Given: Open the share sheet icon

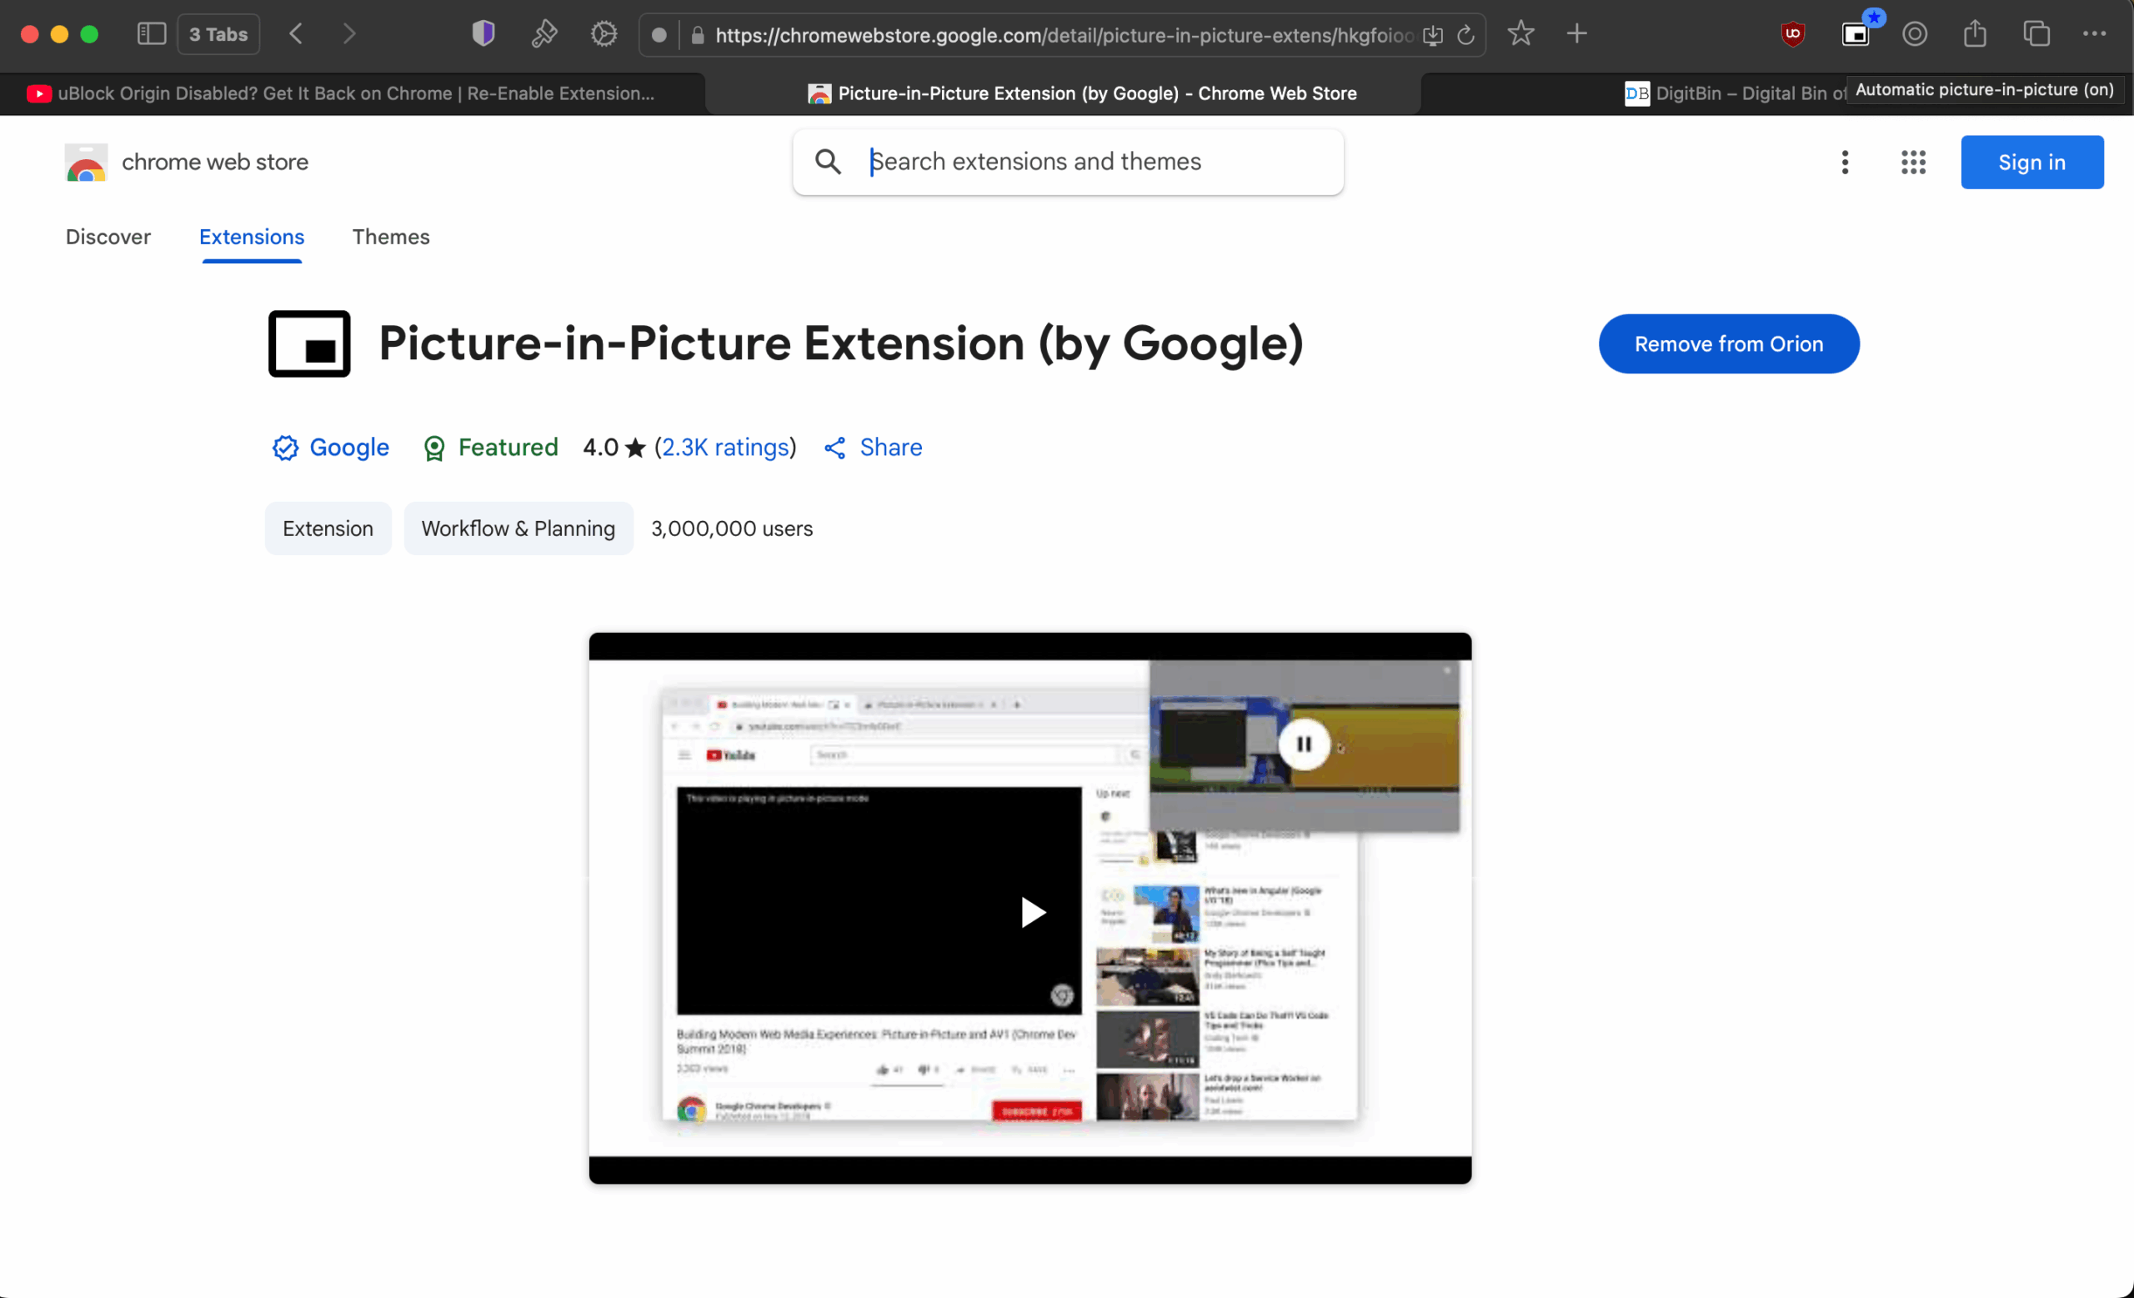Looking at the screenshot, I should [1975, 34].
